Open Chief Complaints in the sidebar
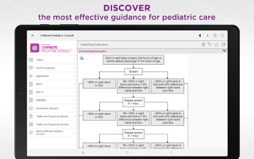 tap(52, 68)
